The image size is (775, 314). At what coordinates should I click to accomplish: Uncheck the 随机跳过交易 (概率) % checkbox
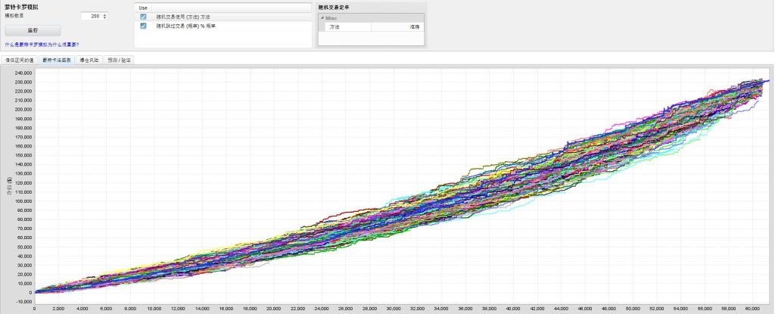(143, 26)
